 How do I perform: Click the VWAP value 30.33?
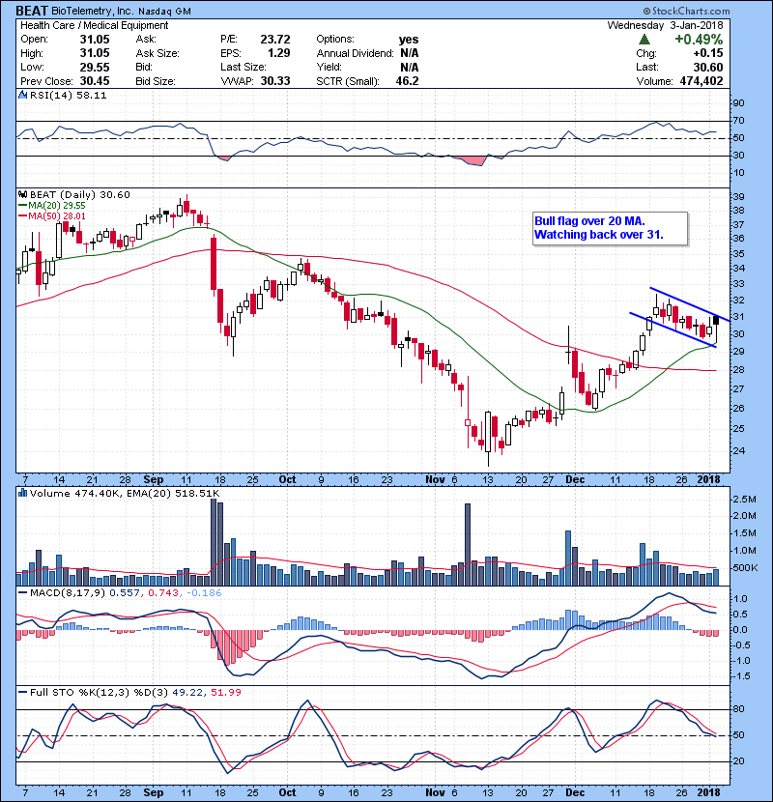275,81
